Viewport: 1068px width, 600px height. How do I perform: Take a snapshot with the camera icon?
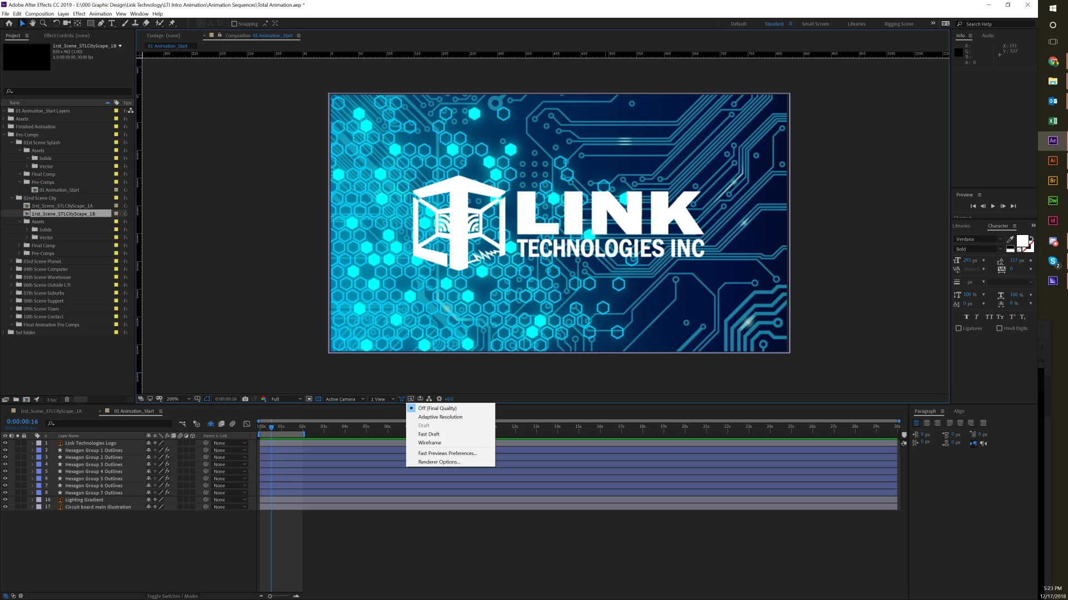[x=245, y=399]
